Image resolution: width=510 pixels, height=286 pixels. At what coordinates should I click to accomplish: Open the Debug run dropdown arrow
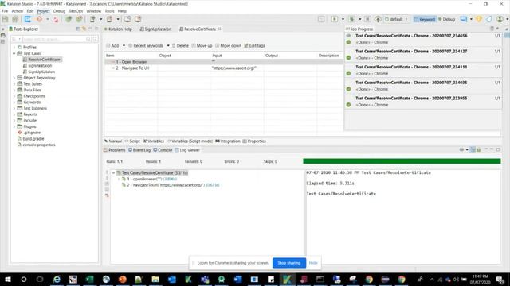pyautogui.click(x=359, y=19)
